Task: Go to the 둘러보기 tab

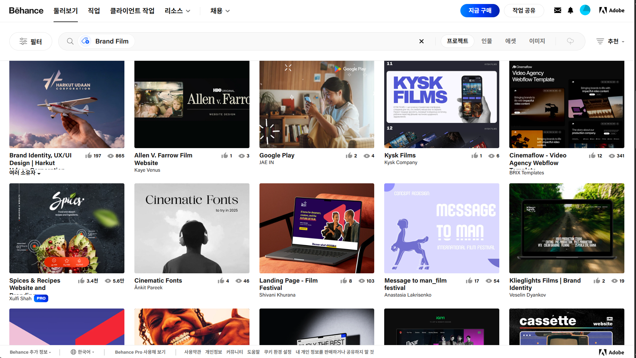Action: click(x=66, y=11)
